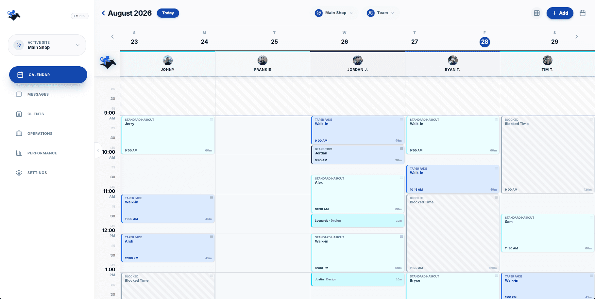Open the date picker calendar icon
595x299 pixels.
click(583, 13)
